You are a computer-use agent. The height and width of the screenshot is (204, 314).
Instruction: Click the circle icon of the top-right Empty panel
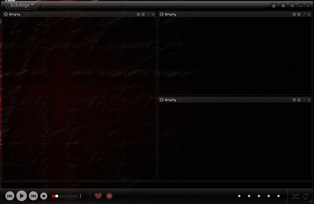point(162,14)
